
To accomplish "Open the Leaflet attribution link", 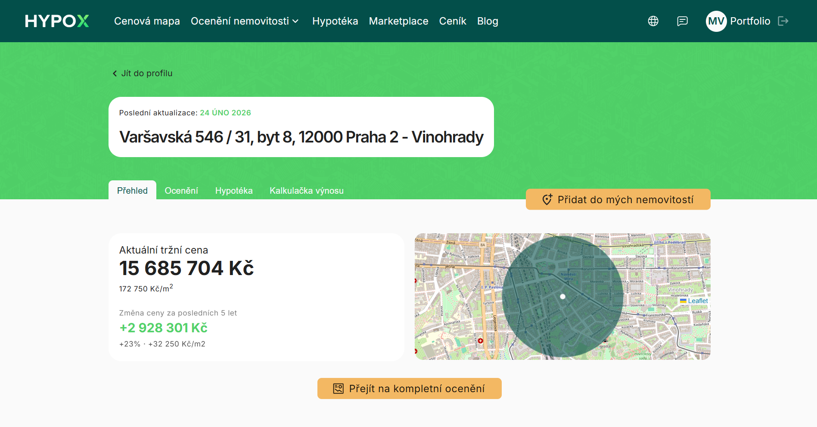I will [697, 301].
